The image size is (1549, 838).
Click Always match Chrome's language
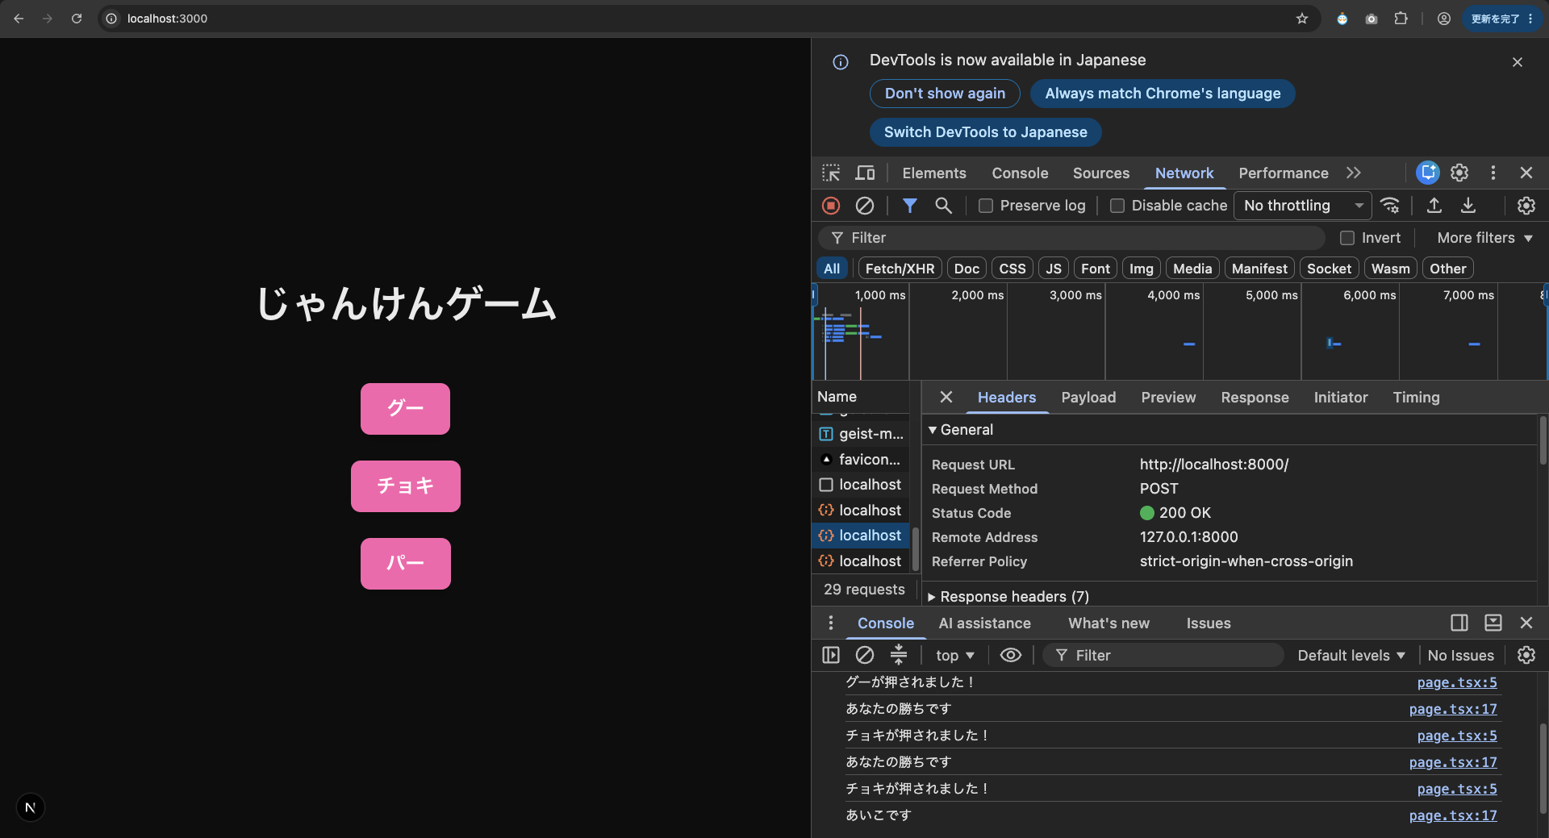pos(1163,94)
